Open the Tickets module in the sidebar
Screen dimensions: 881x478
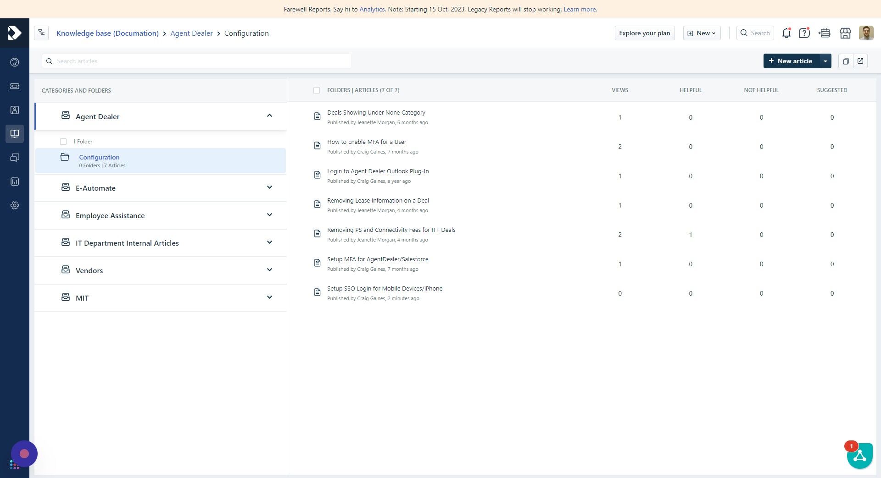15,86
